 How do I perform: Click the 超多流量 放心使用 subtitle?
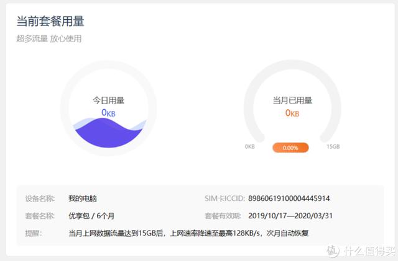coord(49,38)
